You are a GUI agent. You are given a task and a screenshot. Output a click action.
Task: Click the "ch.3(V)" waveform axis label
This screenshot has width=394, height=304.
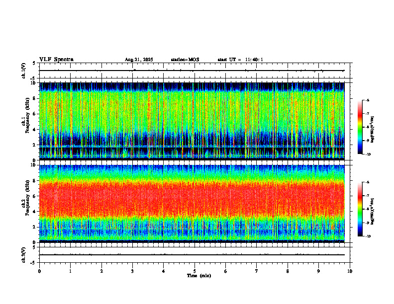click(24, 255)
